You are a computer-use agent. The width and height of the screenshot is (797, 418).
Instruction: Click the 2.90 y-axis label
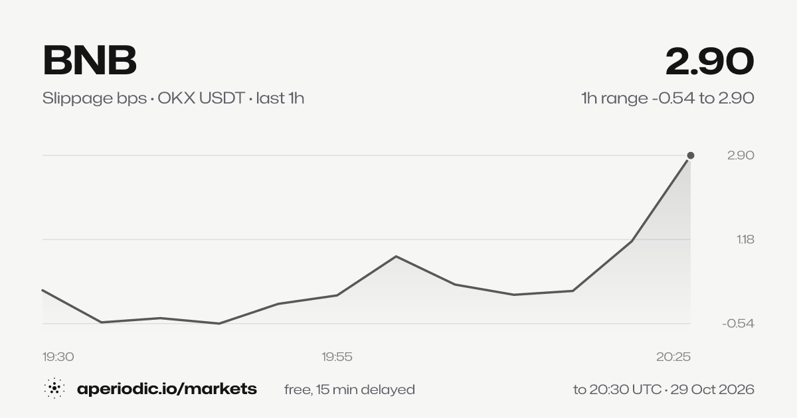pos(741,155)
